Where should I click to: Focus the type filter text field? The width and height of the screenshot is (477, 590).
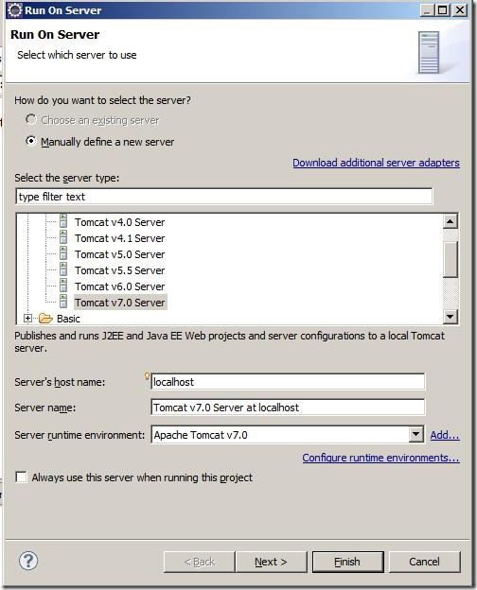[224, 197]
